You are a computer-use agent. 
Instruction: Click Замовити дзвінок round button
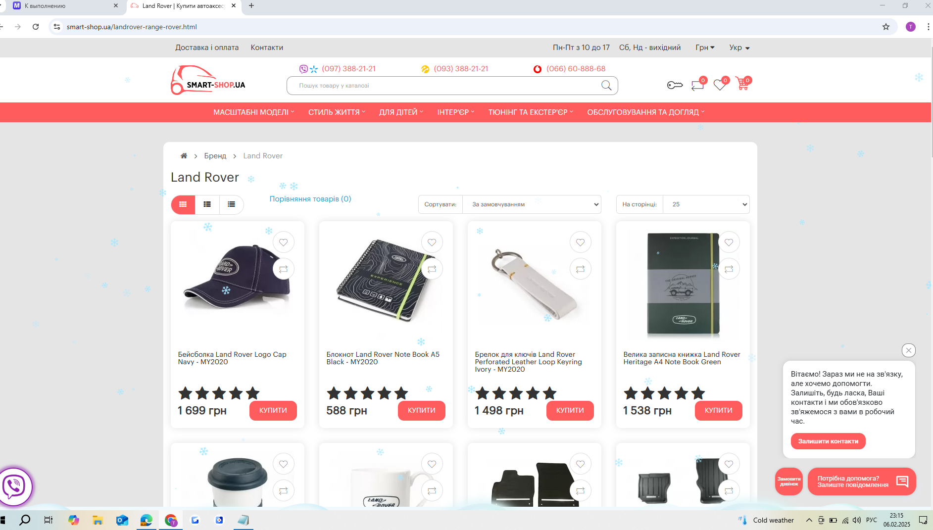coord(789,482)
